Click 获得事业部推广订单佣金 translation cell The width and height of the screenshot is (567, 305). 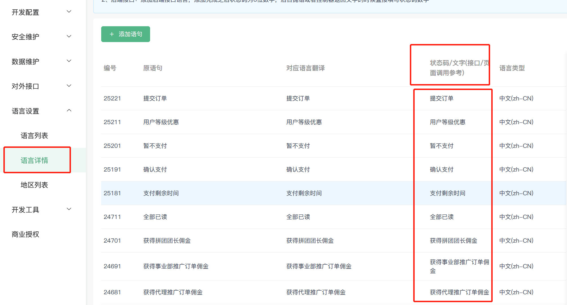pyautogui.click(x=319, y=266)
